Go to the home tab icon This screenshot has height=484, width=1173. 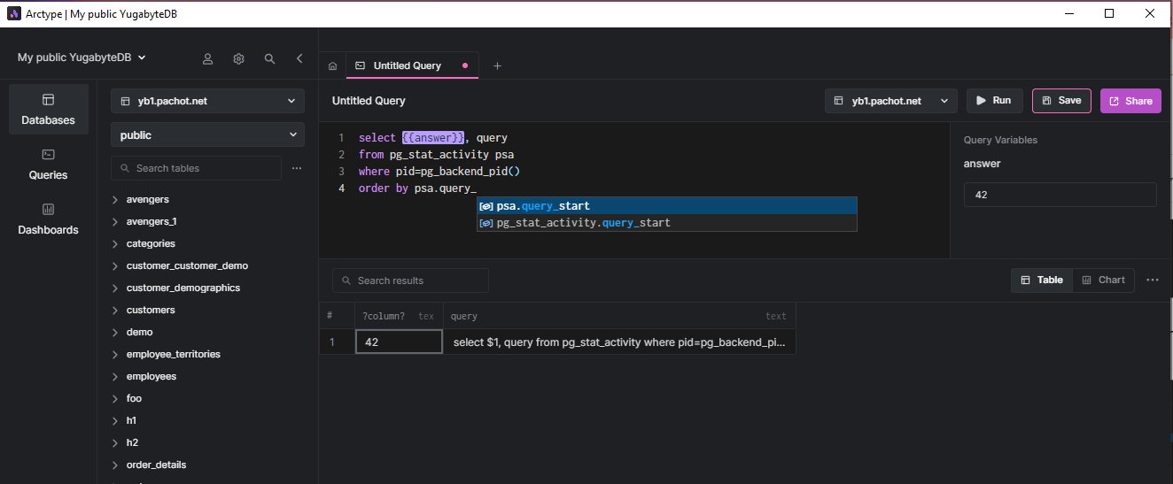coord(332,66)
